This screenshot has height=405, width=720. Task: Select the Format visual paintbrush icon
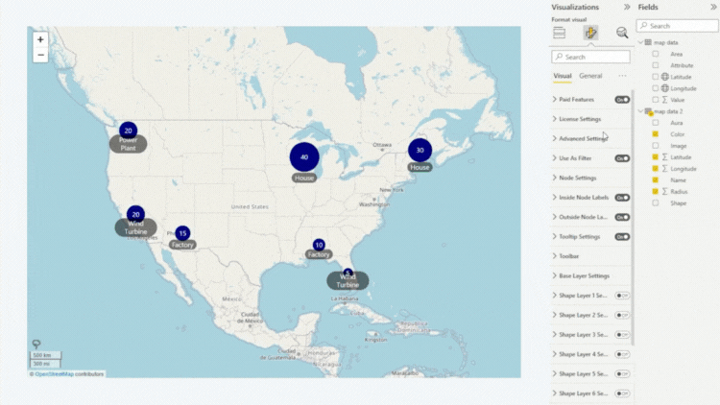[590, 33]
